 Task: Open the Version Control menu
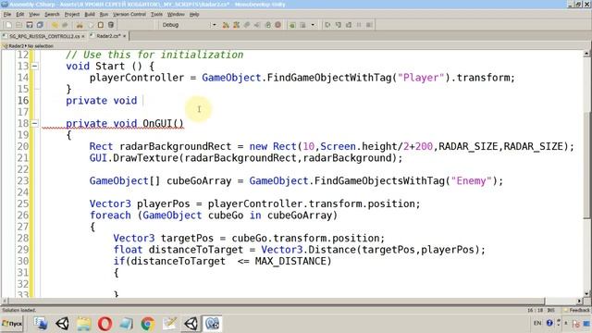129,15
